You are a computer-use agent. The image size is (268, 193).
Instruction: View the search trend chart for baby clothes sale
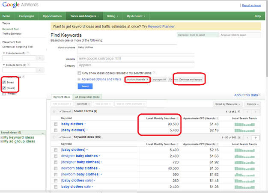pyautogui.click(x=244, y=187)
